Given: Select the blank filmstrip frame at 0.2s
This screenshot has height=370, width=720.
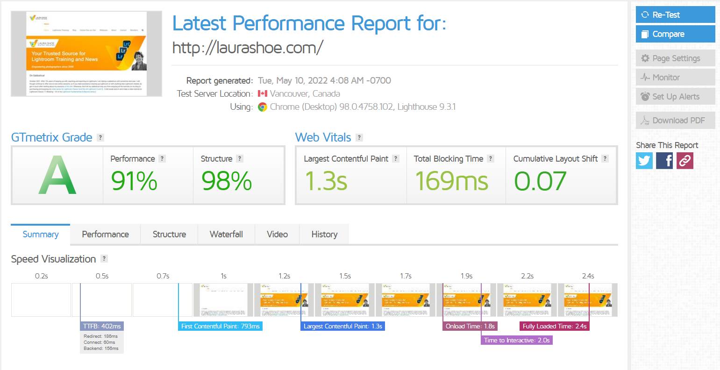Looking at the screenshot, I should (41, 300).
